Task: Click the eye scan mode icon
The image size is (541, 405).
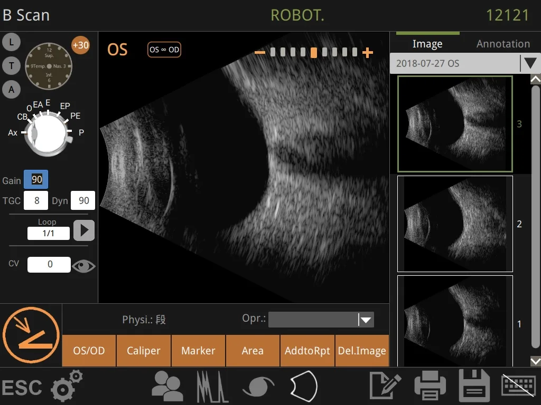Action: pyautogui.click(x=258, y=387)
